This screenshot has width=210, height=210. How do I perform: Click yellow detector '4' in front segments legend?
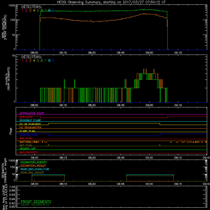[x=34, y=10]
